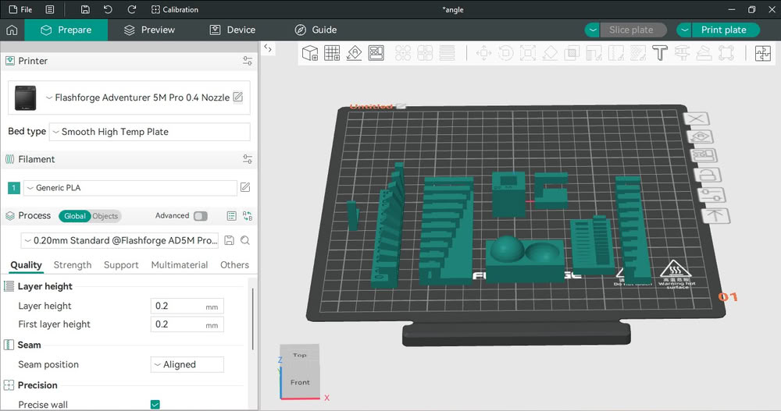Edit the Flashforge printer preset
The image size is (781, 411).
click(238, 97)
